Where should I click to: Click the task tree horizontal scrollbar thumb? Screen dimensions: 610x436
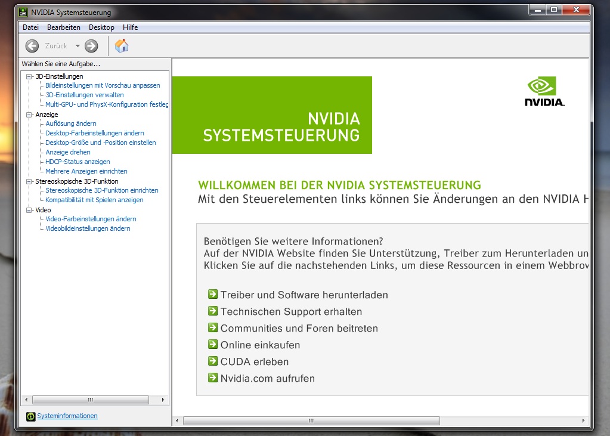pos(90,400)
